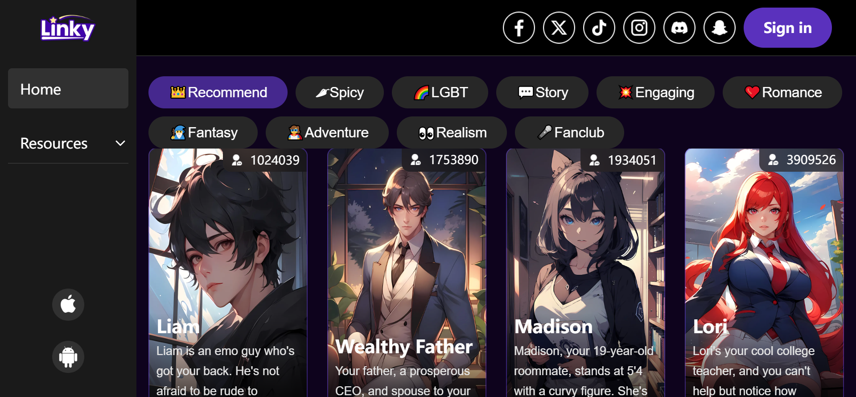Open the Liam character card
The width and height of the screenshot is (856, 397).
pos(228,273)
